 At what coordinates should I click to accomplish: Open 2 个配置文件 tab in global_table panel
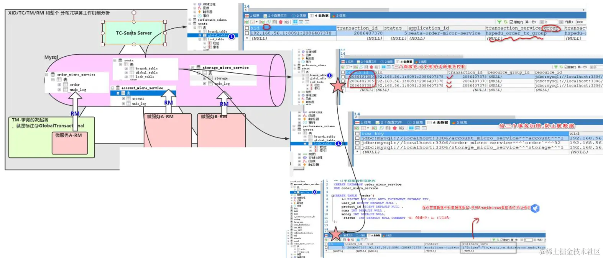click(275, 16)
